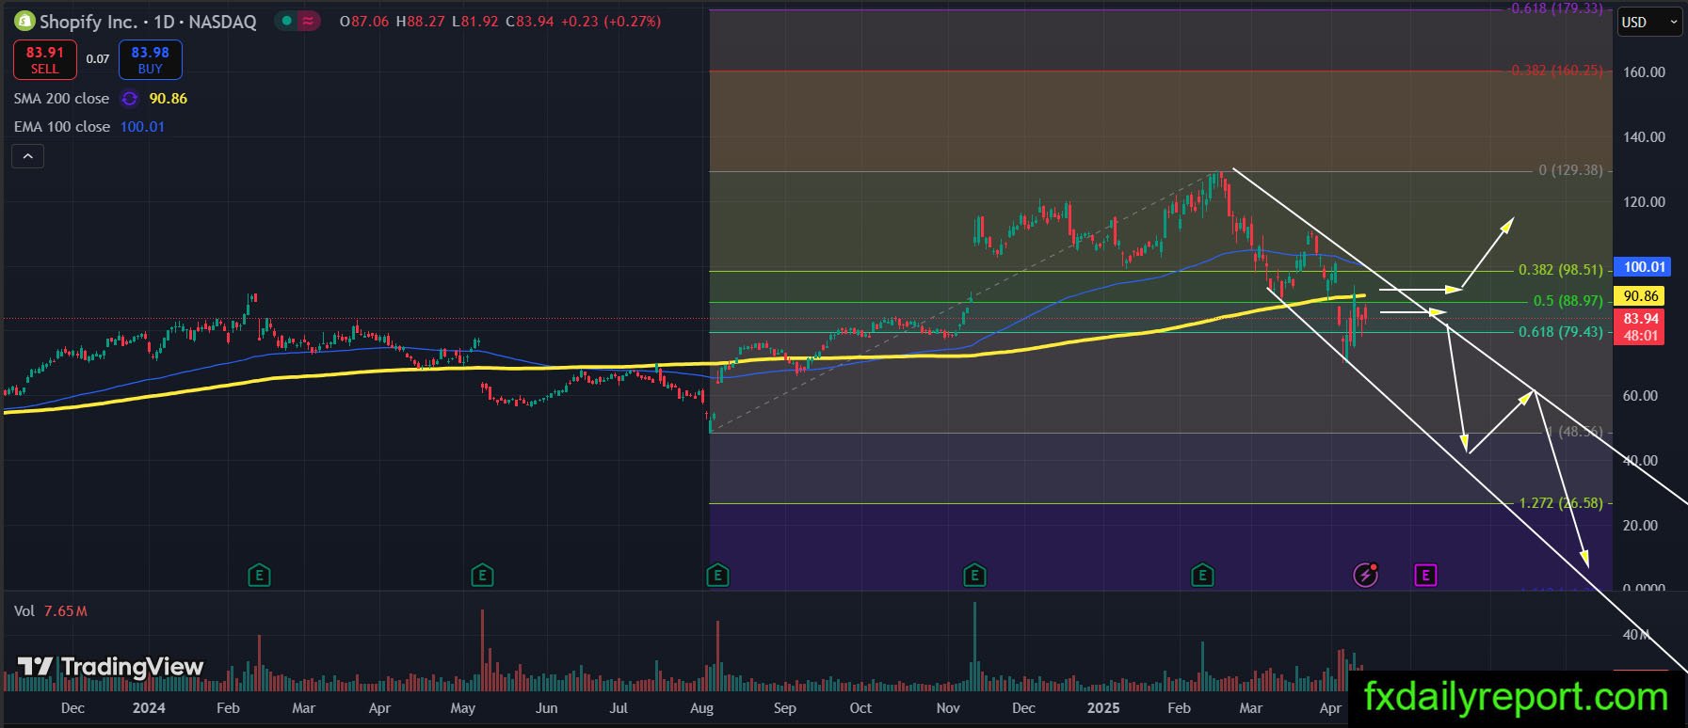Click the Vol 7.65 M volume legend
Screen dimensions: 1688x728
51,611
